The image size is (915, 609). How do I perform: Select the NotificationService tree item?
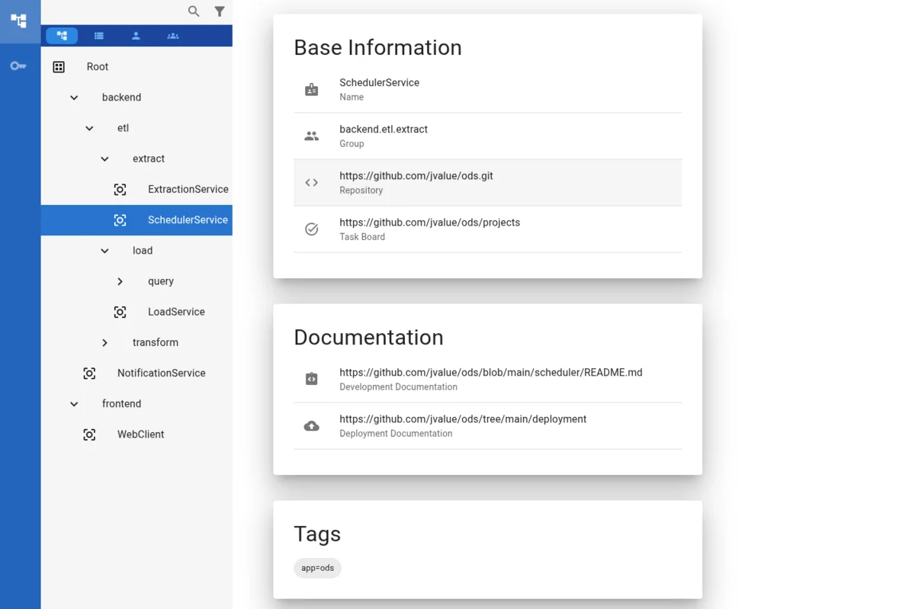pyautogui.click(x=161, y=373)
